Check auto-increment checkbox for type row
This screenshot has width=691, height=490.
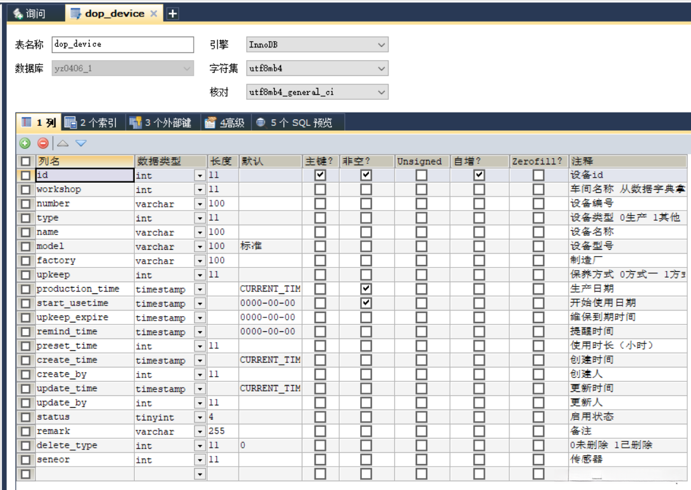coord(480,218)
